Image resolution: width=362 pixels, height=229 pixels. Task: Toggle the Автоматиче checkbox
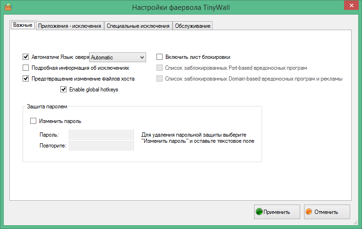click(x=25, y=57)
